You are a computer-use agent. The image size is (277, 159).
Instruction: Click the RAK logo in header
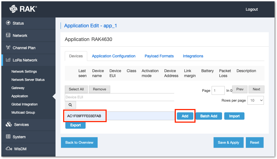click(23, 9)
